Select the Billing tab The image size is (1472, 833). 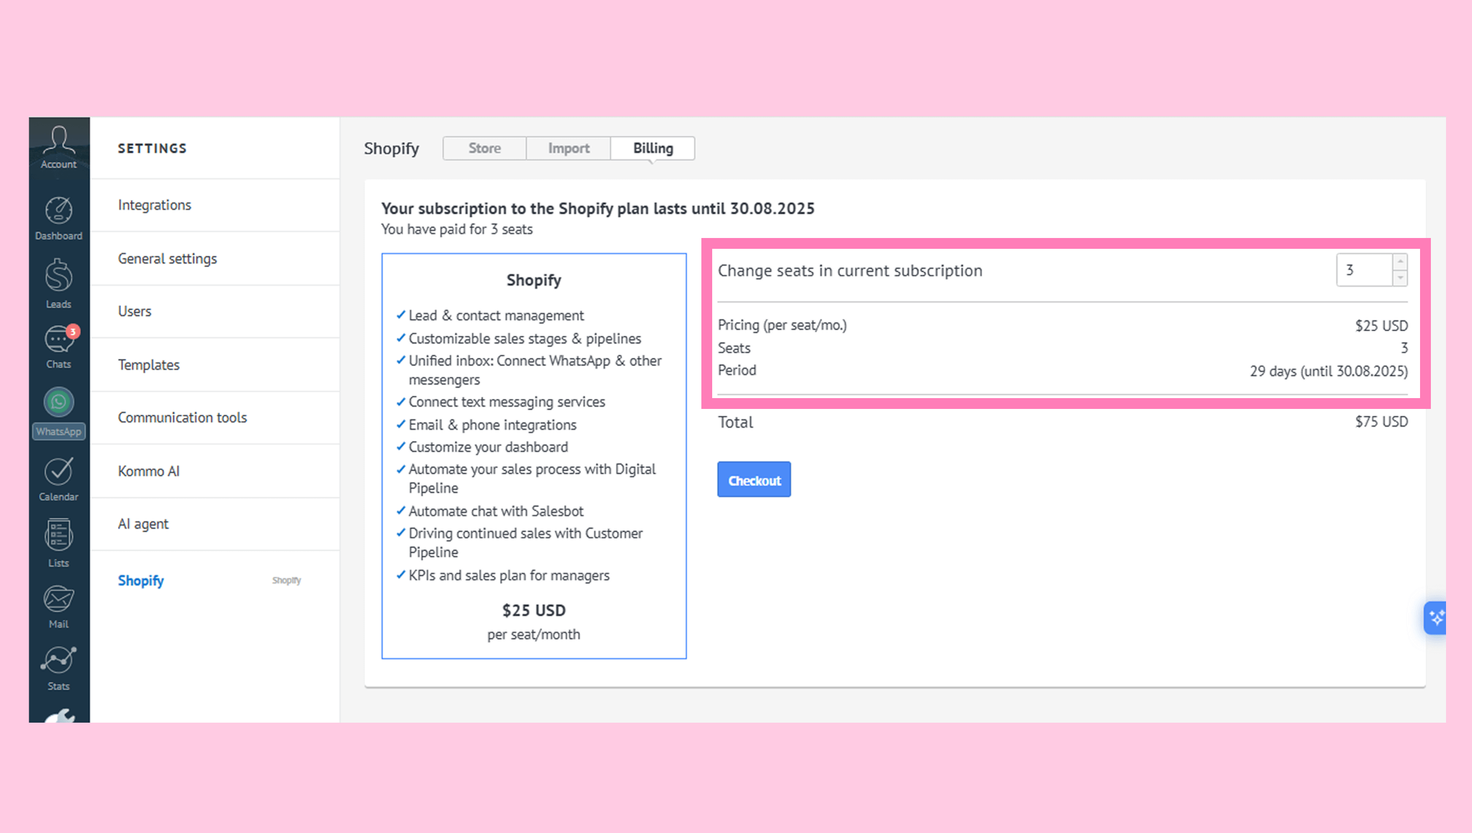click(653, 148)
